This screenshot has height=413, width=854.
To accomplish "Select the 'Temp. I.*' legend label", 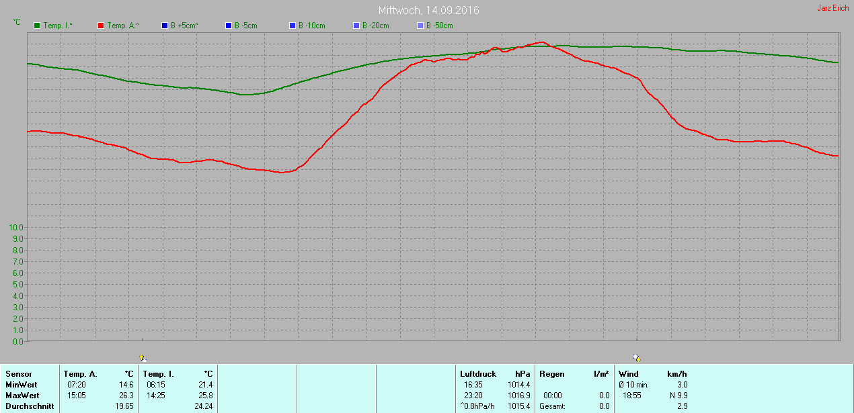I will click(x=58, y=26).
